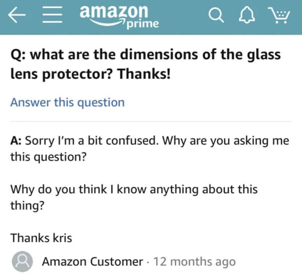The height and width of the screenshot is (278, 302).
Task: Select the Amazon Customer profile avatar
Action: click(x=22, y=261)
